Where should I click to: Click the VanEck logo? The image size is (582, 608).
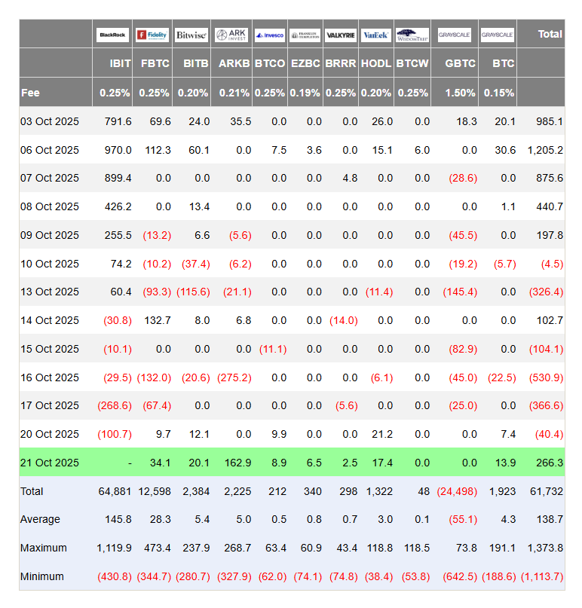(376, 35)
